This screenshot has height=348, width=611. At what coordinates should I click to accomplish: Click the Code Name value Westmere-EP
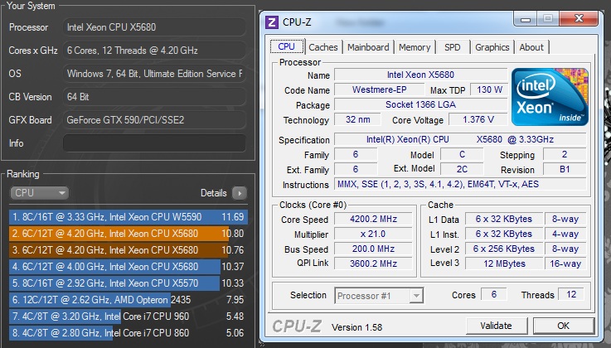(x=379, y=89)
